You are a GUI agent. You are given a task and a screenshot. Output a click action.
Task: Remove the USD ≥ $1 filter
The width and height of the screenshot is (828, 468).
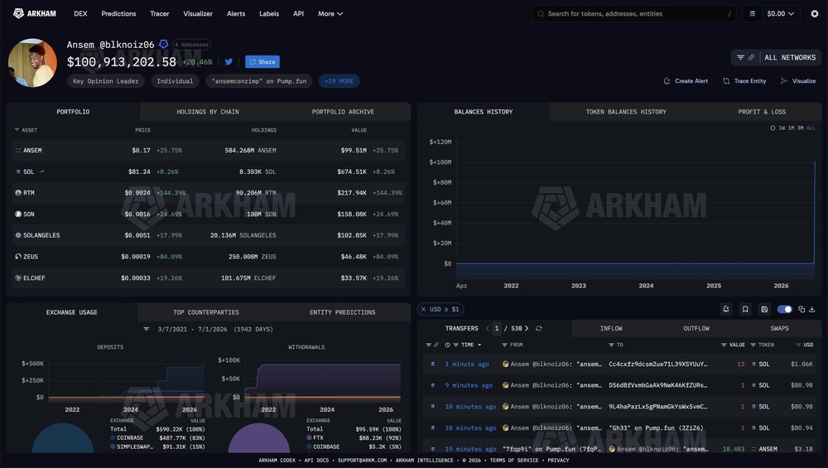[423, 309]
